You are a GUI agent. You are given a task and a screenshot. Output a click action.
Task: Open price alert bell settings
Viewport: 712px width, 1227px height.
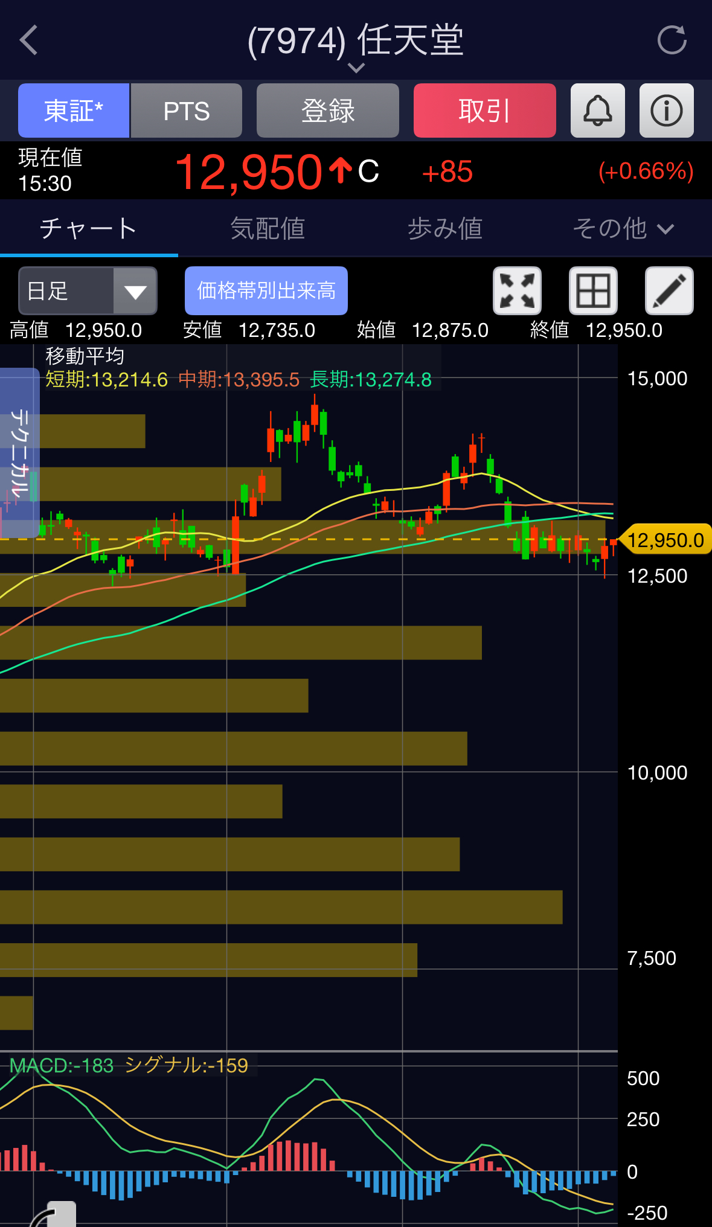[x=597, y=111]
